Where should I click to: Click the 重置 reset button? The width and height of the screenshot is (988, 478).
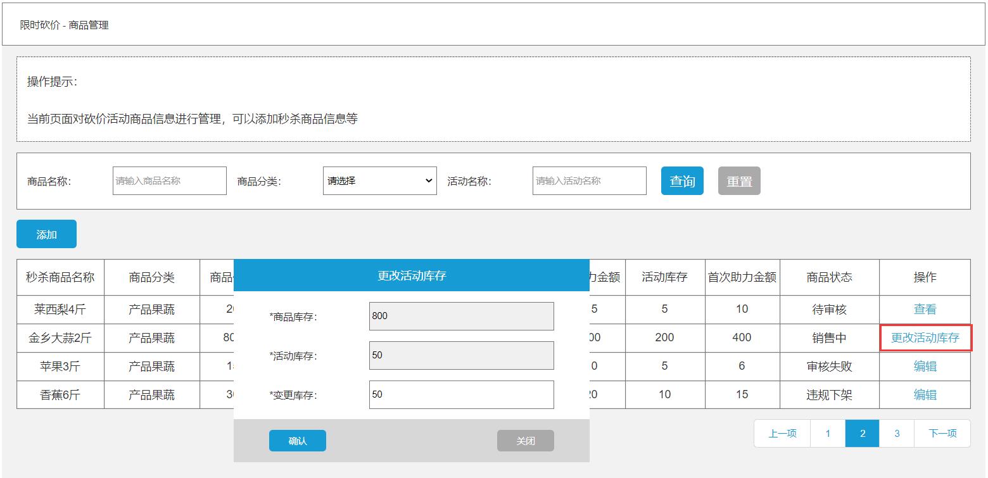click(x=739, y=180)
